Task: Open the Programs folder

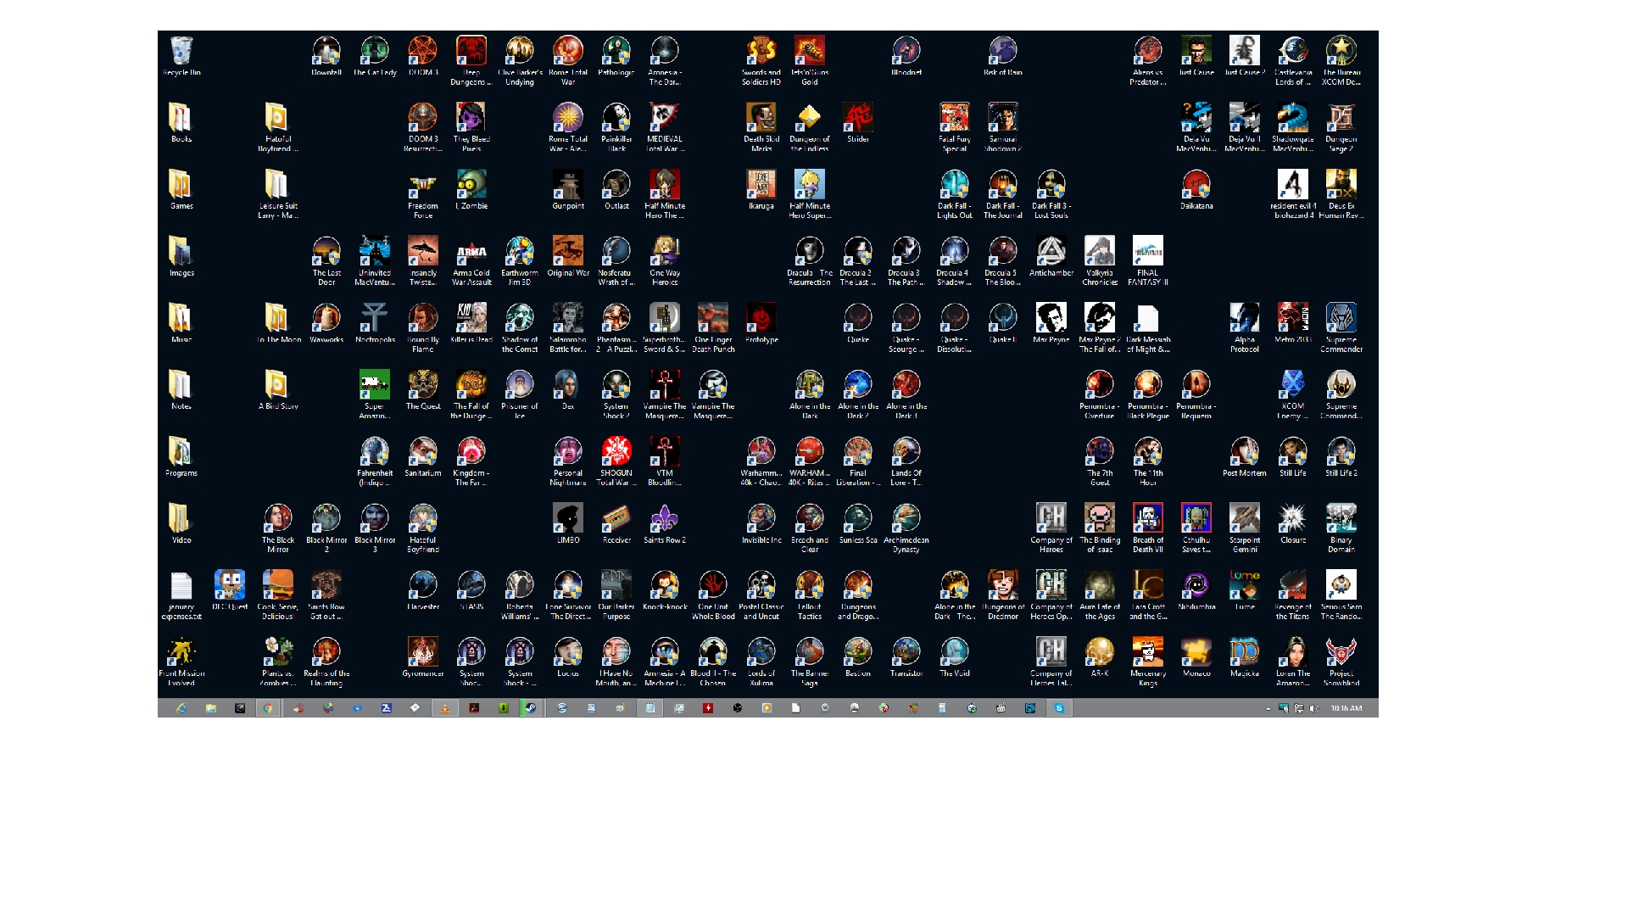Action: 181,457
